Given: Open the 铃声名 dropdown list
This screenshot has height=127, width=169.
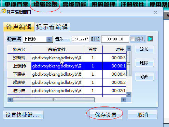Looking at the screenshot, I should [49, 39].
